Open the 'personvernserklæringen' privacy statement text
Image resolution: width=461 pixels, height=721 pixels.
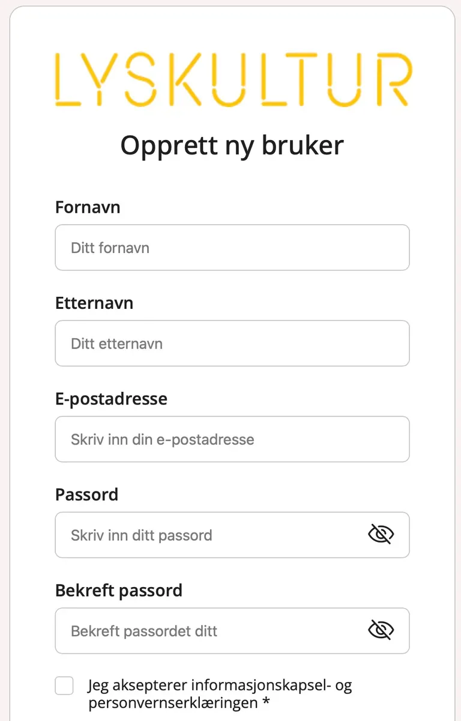click(x=173, y=703)
